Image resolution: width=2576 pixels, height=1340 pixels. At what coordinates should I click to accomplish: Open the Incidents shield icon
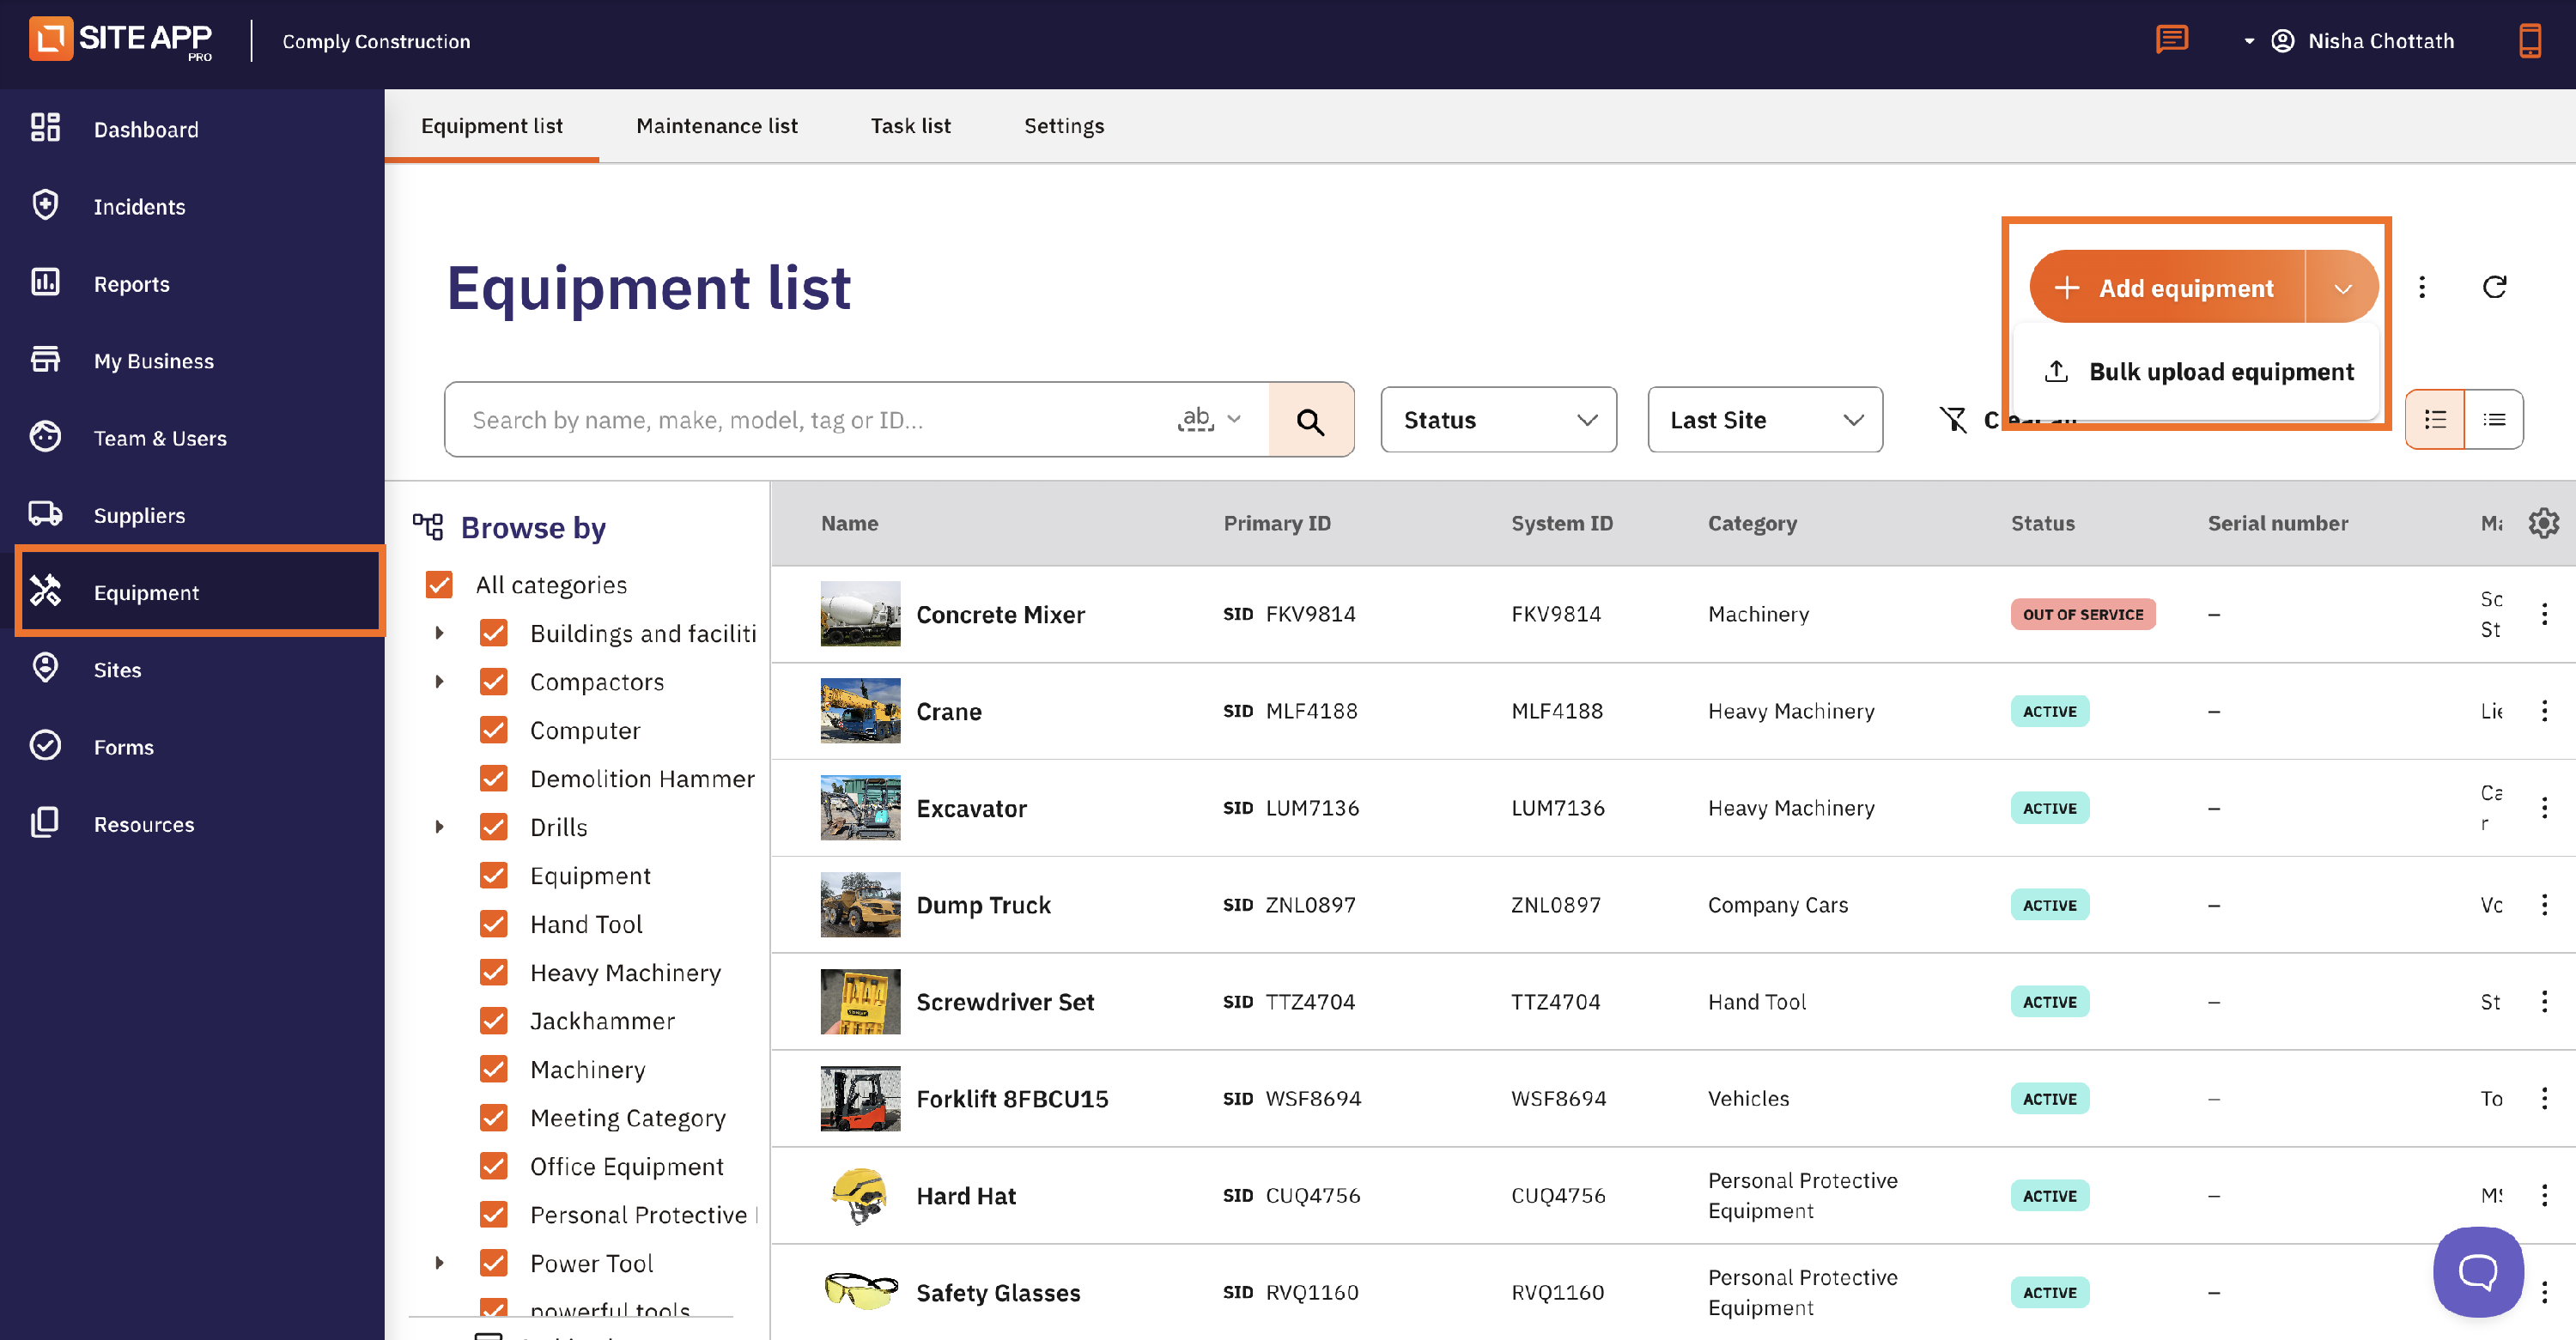click(x=45, y=205)
